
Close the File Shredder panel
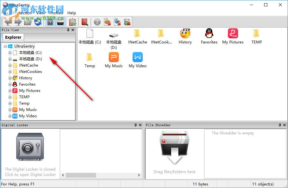[x=285, y=125]
